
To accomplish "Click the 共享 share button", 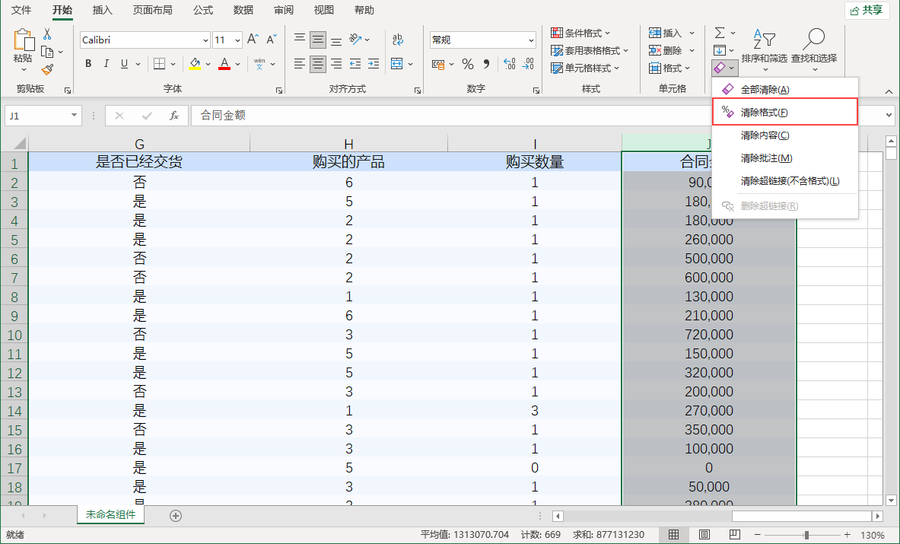I will [x=866, y=11].
